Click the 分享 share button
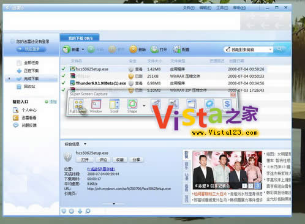The width and height of the screenshot is (305, 224). click(136, 160)
